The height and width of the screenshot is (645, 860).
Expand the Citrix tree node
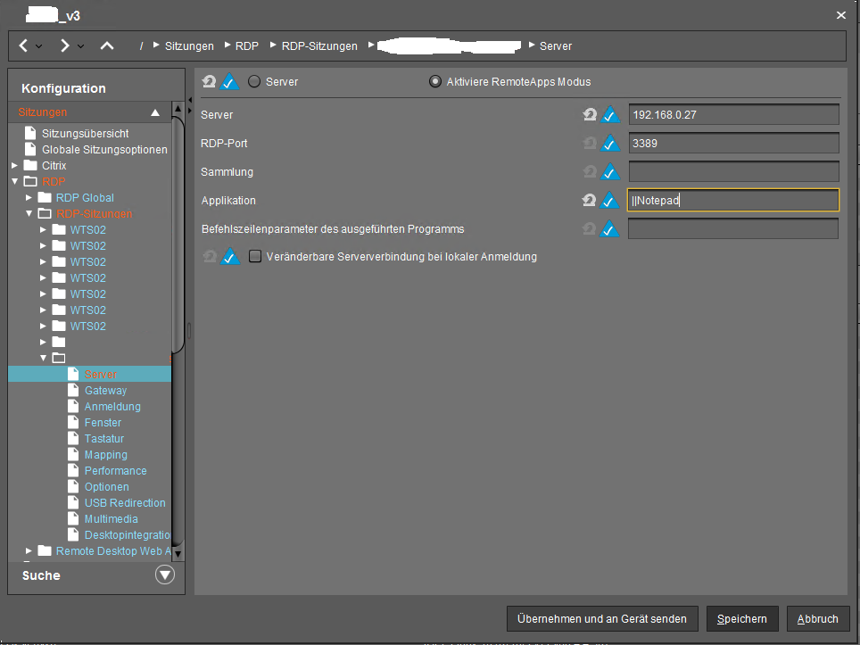click(x=15, y=166)
